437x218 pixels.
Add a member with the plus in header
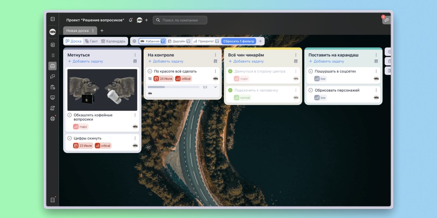146,20
